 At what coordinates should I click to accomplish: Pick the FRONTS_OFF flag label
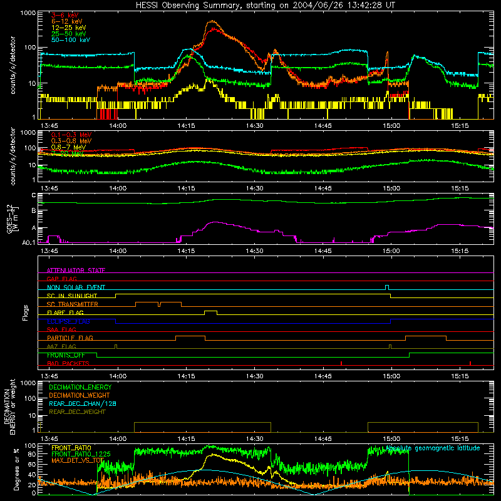(x=66, y=355)
